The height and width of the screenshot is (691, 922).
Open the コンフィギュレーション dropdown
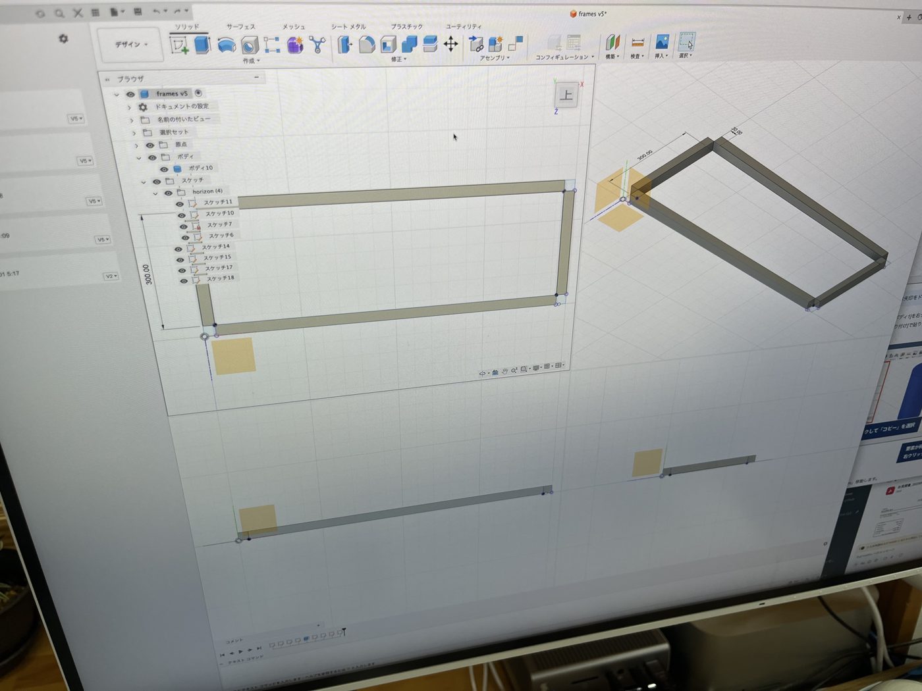pyautogui.click(x=564, y=57)
